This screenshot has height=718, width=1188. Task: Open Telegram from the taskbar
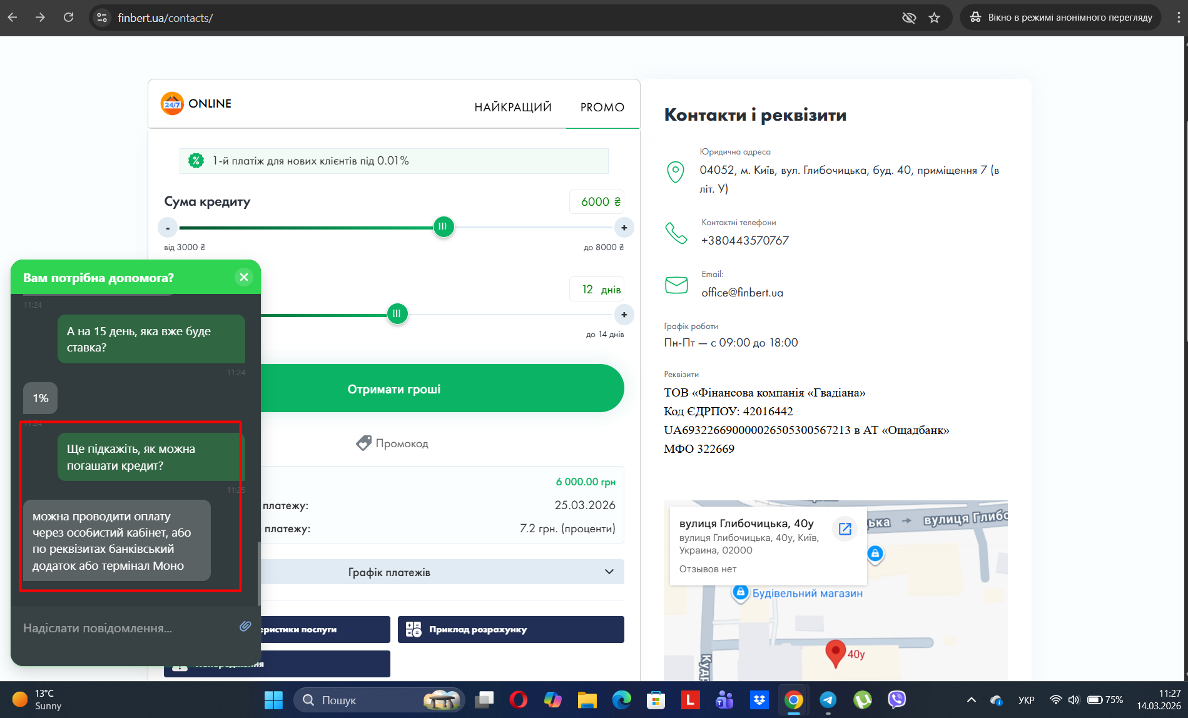828,700
